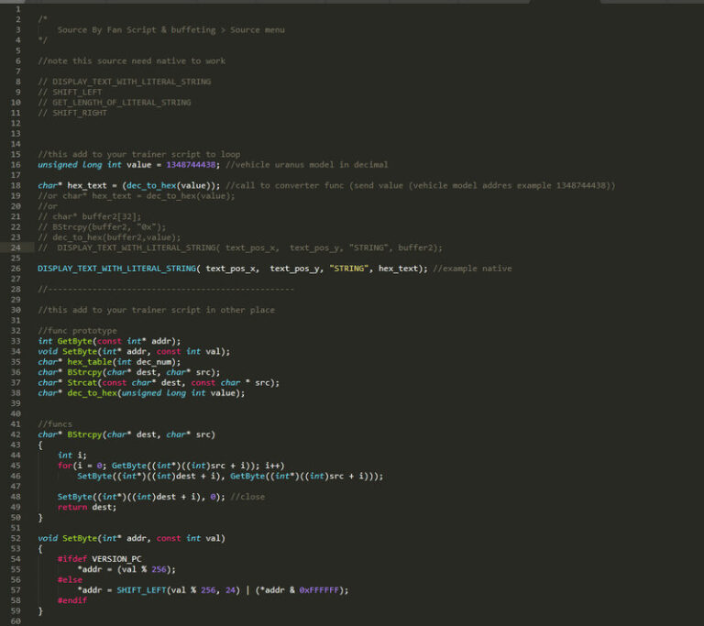Click the '//func prototype' comment

pos(78,330)
